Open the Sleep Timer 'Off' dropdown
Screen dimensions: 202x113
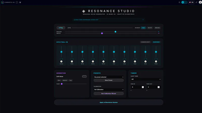pyautogui.click(x=146, y=79)
